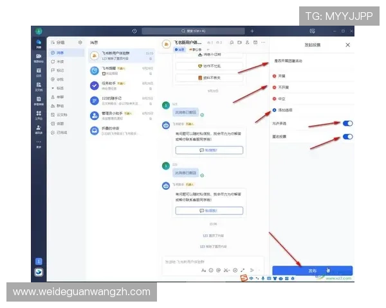
Task: Toggle the 匿名投票 switch
Action: [x=347, y=137]
